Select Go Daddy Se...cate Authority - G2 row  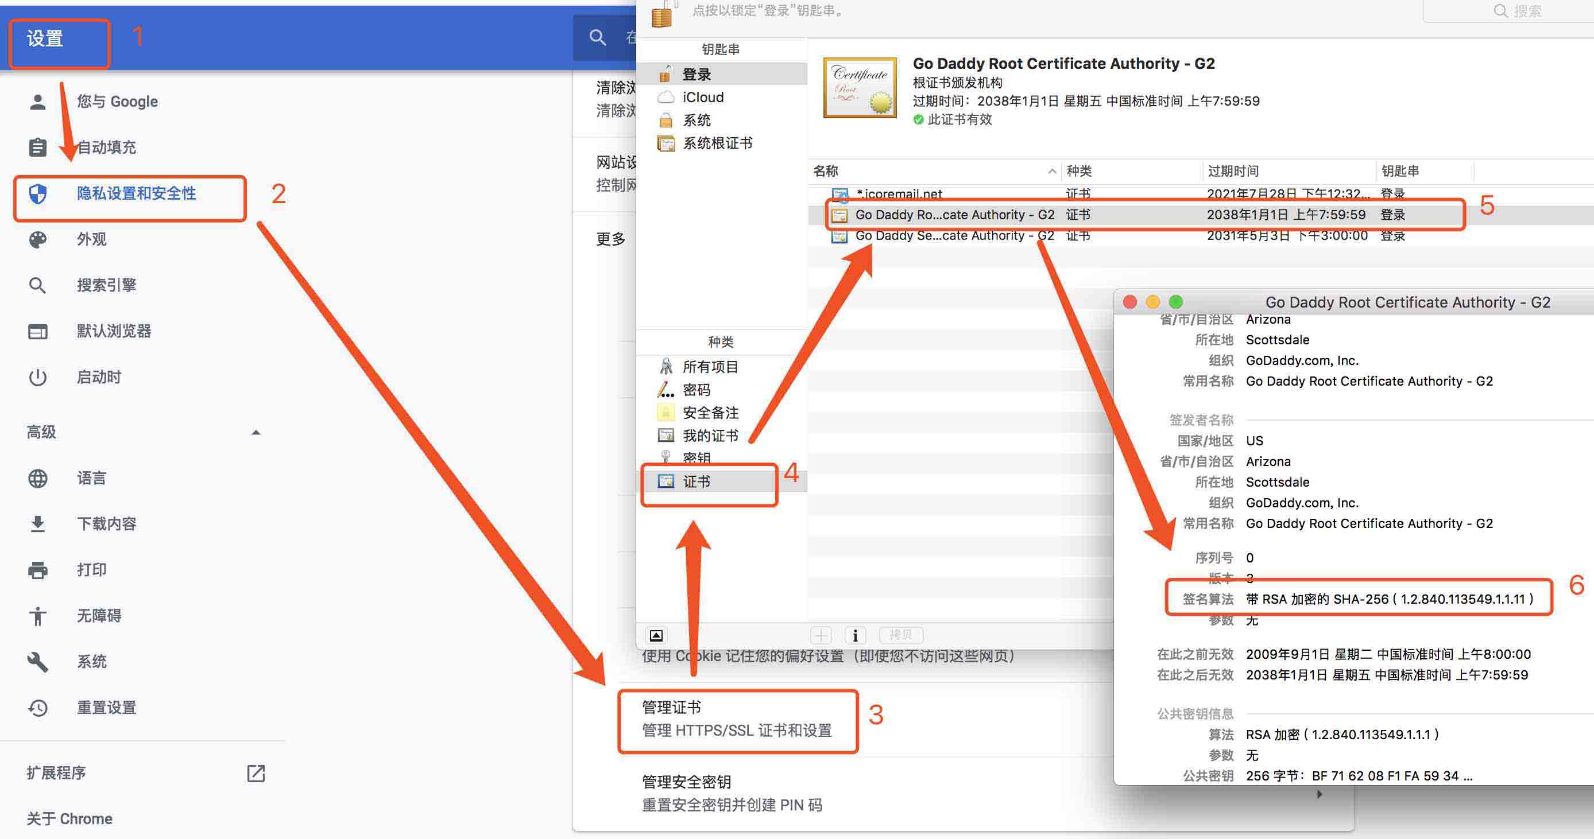(1201, 236)
